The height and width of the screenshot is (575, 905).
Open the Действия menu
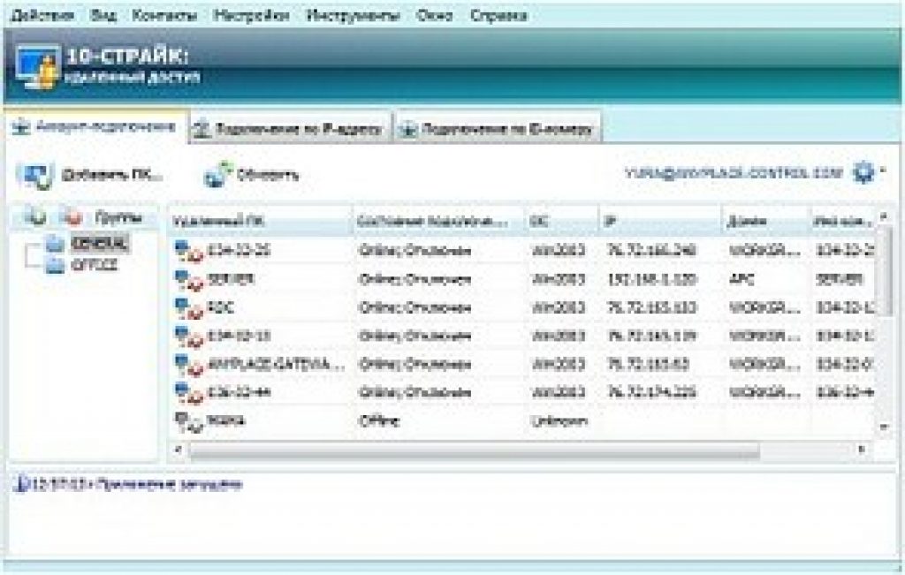pos(42,15)
